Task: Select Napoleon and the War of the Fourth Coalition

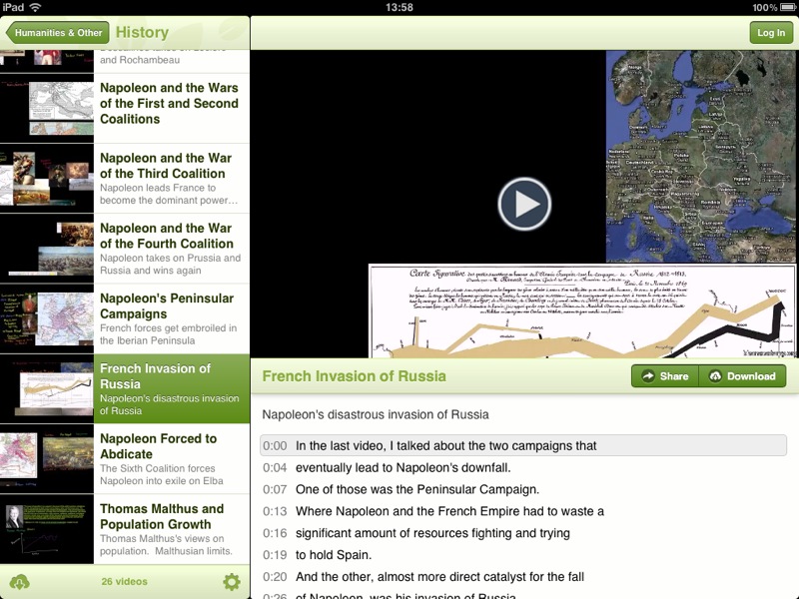Action: 125,249
